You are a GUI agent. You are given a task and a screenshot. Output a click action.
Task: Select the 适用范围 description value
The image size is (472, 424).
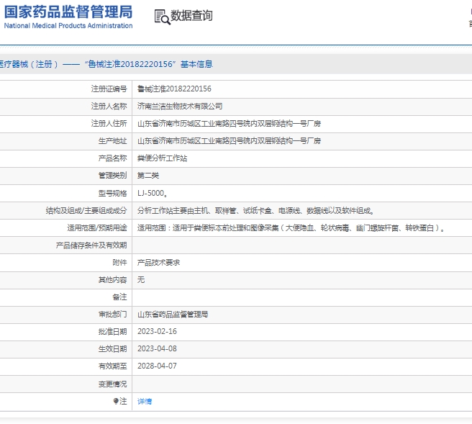click(291, 228)
